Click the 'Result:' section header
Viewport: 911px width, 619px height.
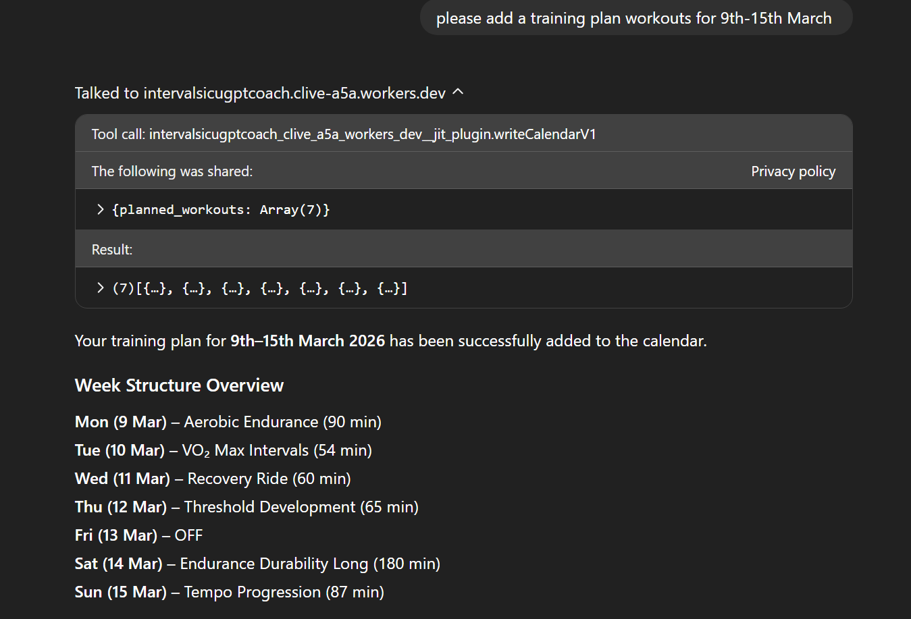click(112, 250)
